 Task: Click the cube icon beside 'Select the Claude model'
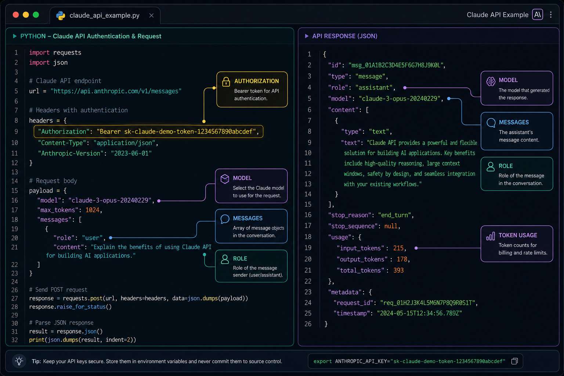tap(225, 178)
